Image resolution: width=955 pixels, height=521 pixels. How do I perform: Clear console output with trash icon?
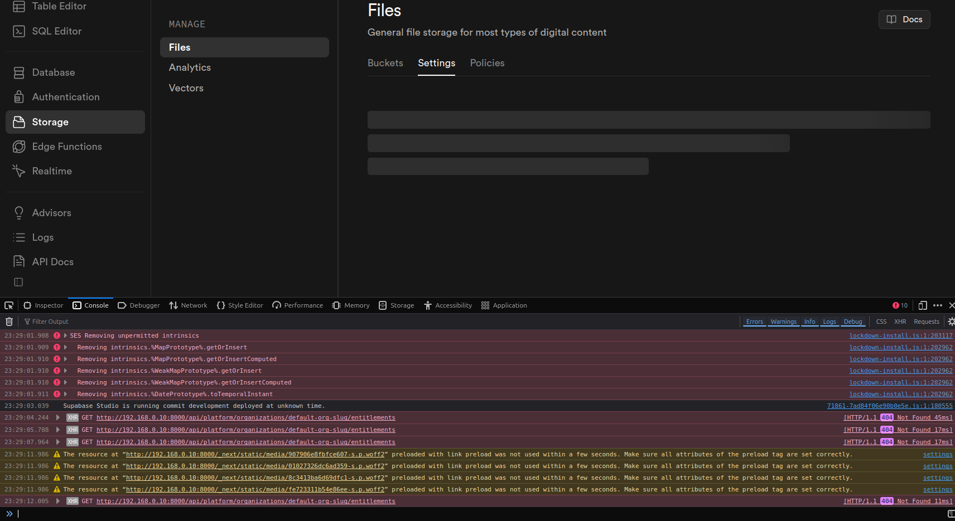click(x=9, y=322)
